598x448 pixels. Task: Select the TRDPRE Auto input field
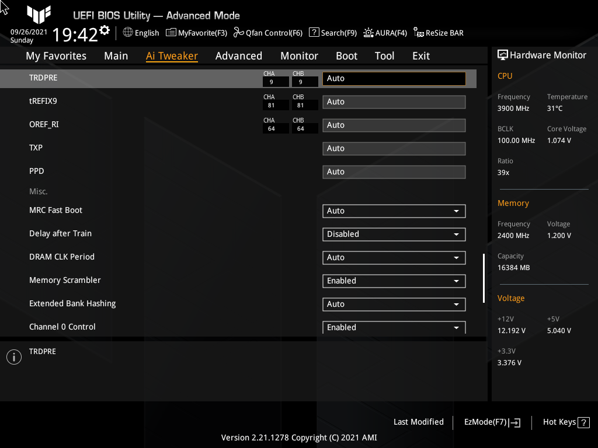tap(394, 78)
